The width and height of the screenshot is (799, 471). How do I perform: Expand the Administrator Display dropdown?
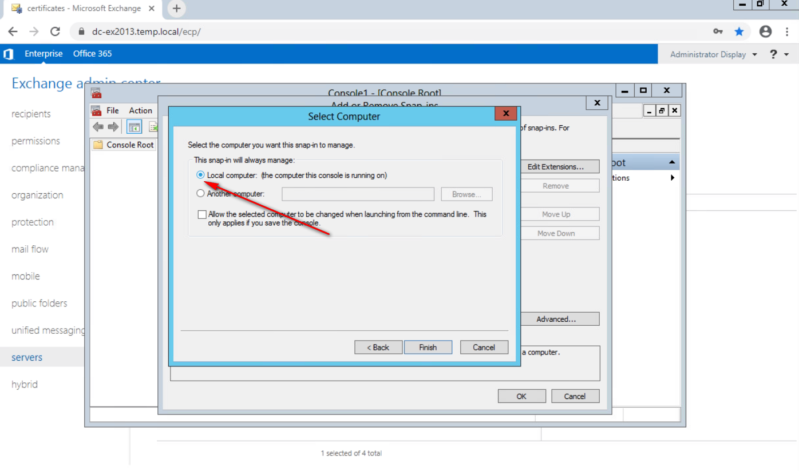714,54
